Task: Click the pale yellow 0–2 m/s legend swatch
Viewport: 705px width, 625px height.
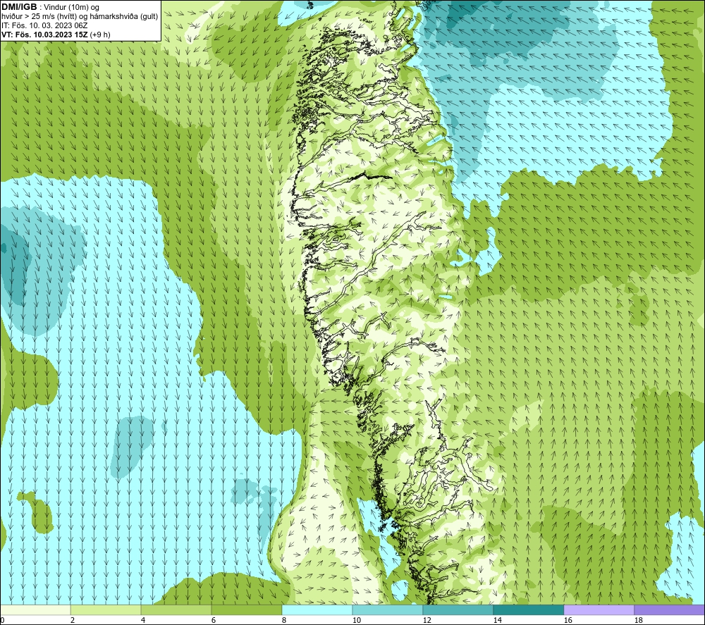Action: point(35,609)
